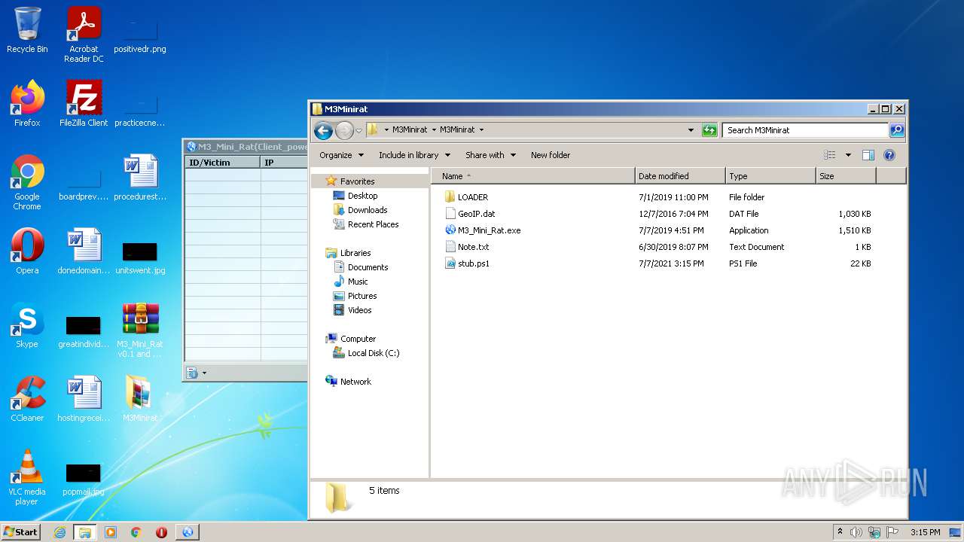Image resolution: width=964 pixels, height=542 pixels.
Task: Expand the view options dropdown arrow
Action: 848,155
